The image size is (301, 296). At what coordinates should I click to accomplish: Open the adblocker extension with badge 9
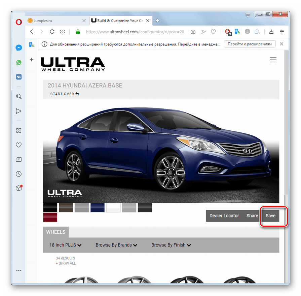[227, 31]
